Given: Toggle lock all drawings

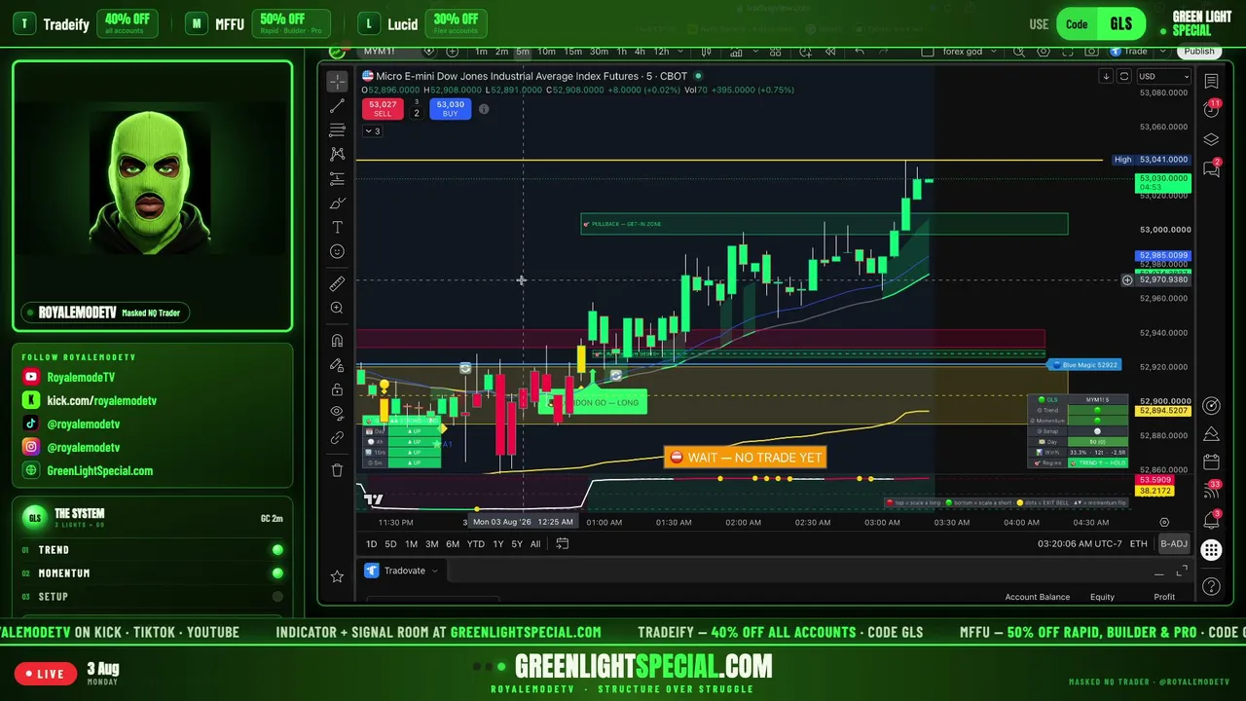Looking at the screenshot, I should tap(338, 389).
